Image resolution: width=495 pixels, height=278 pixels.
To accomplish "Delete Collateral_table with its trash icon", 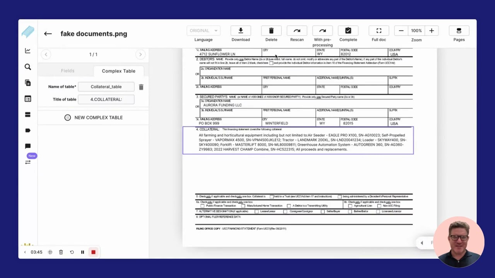I will pyautogui.click(x=141, y=87).
